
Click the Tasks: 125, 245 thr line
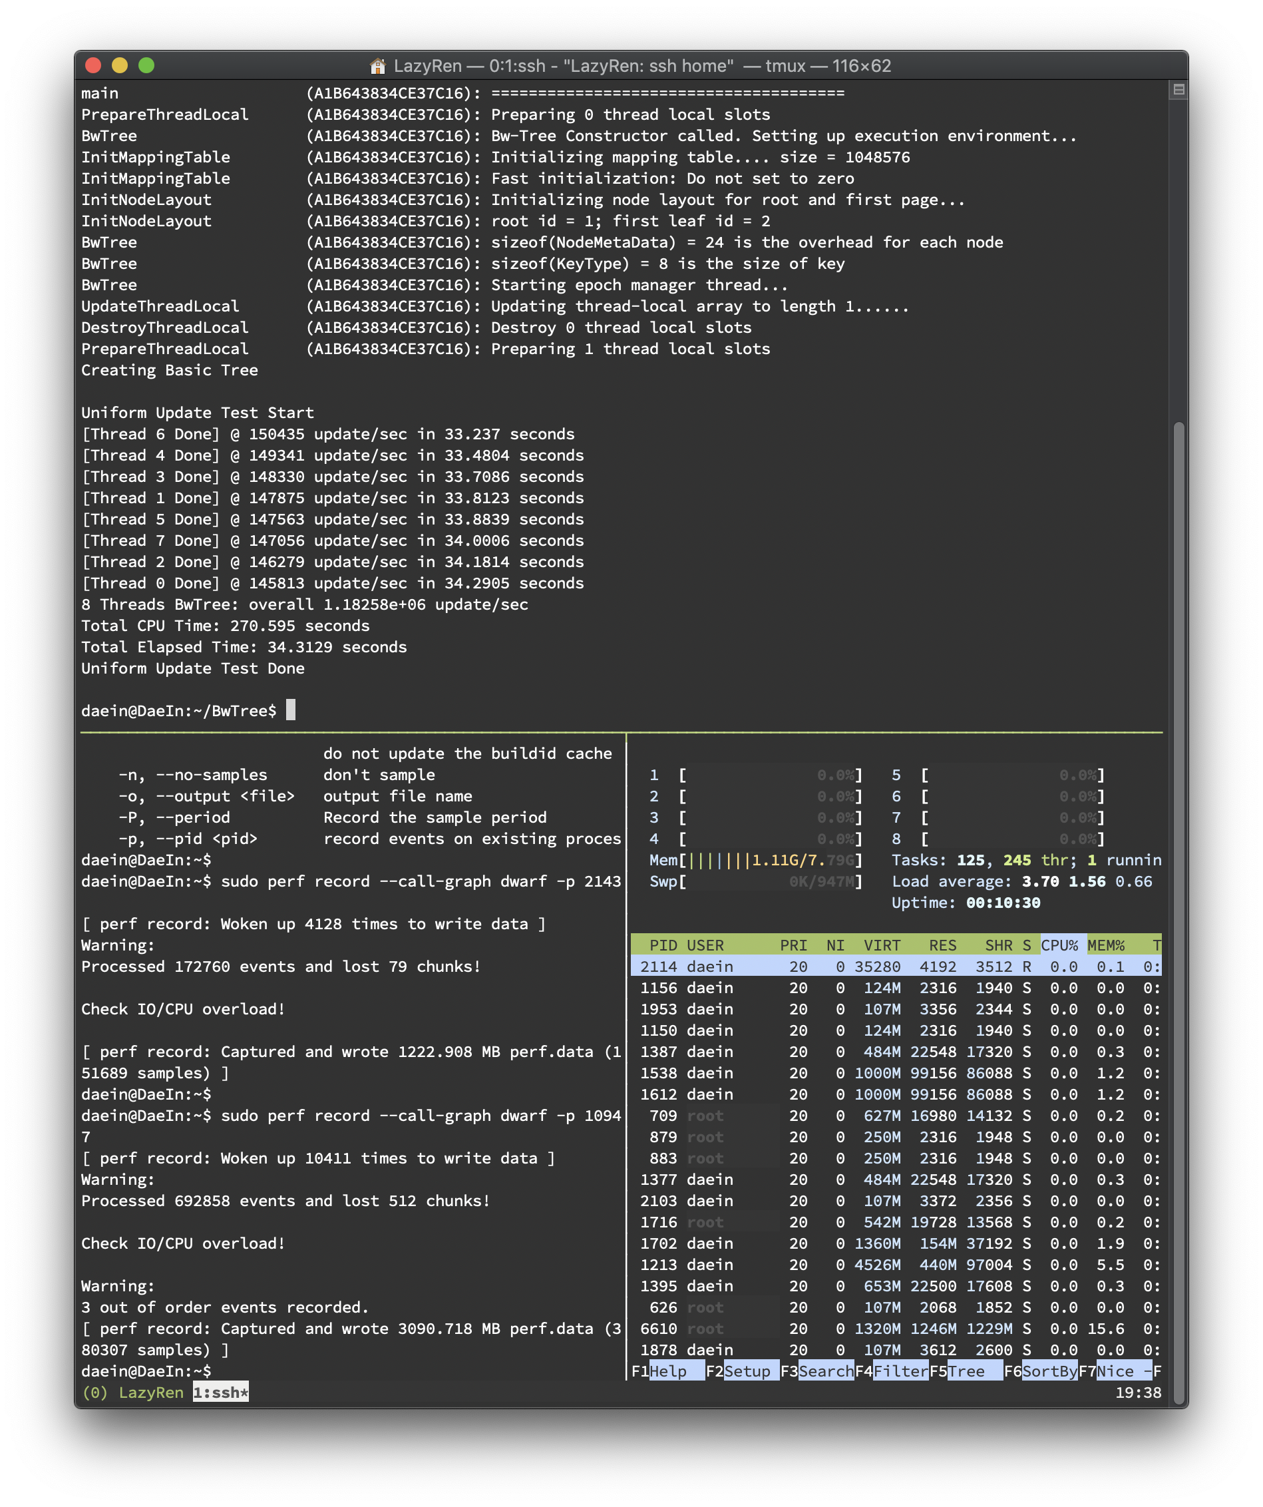[x=1026, y=861]
